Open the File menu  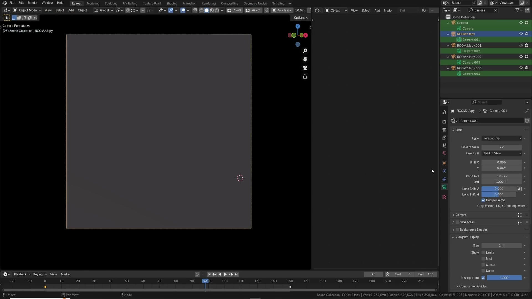point(12,3)
